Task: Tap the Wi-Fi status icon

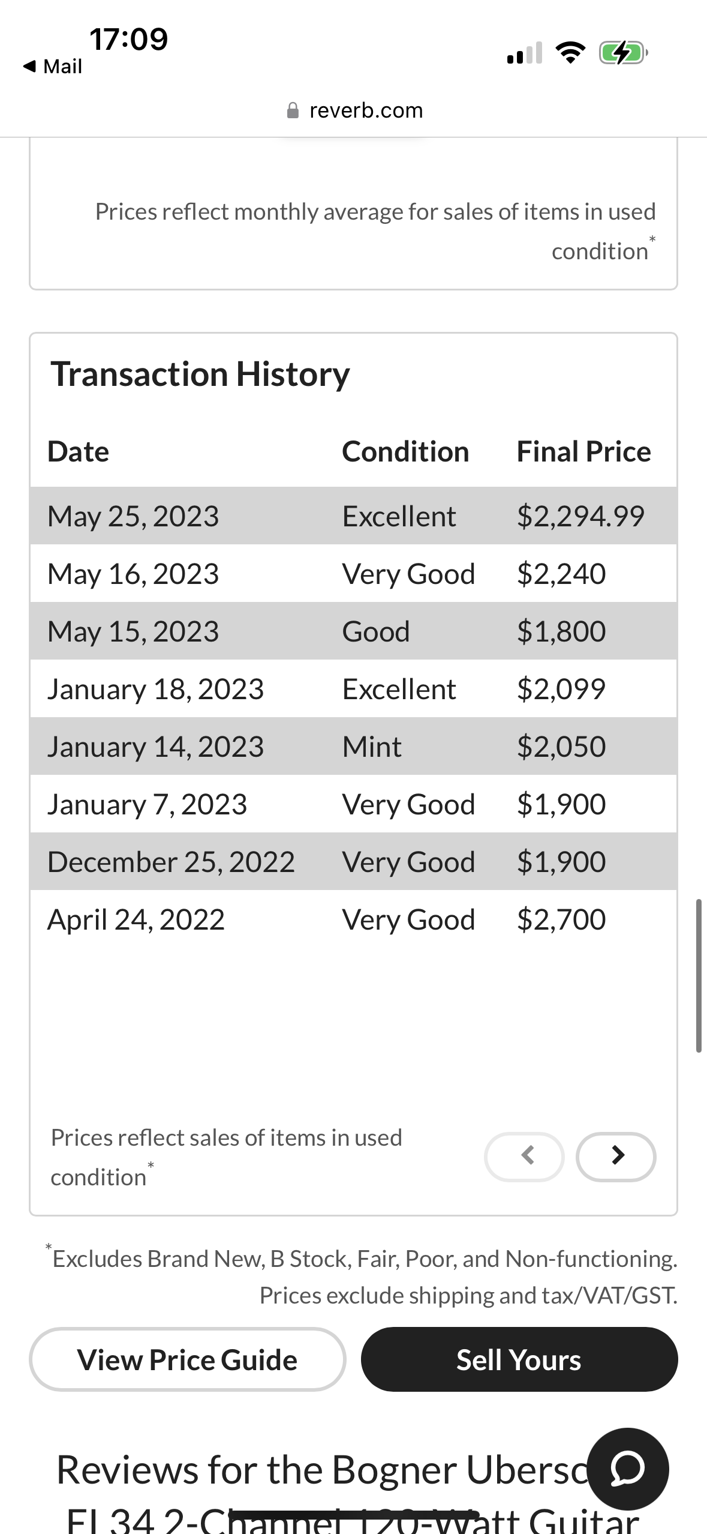Action: tap(571, 53)
